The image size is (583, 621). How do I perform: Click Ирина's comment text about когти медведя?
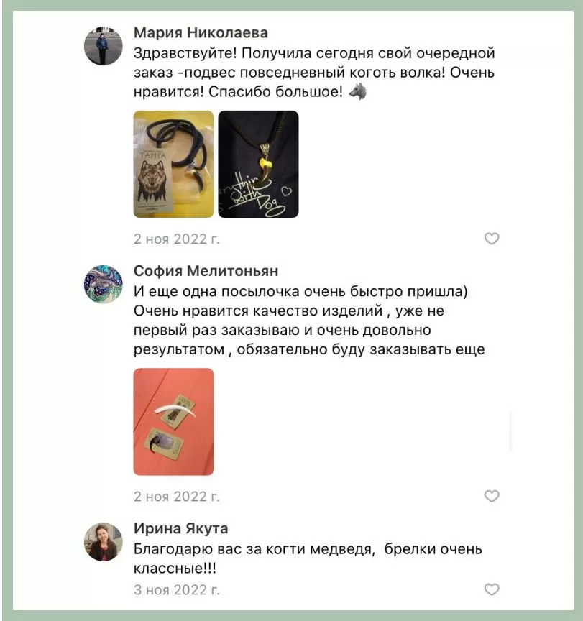[308, 558]
